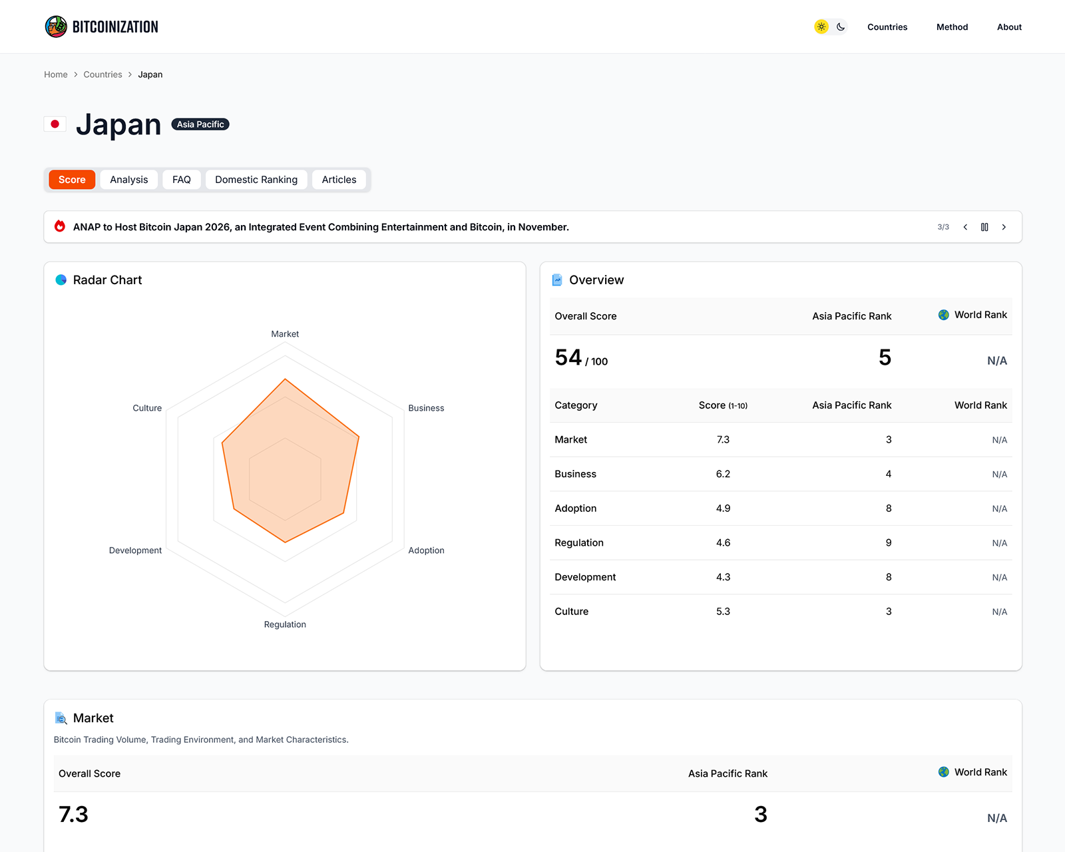This screenshot has height=852, width=1065.
Task: Click the Culture label on radar chart
Action: pos(147,408)
